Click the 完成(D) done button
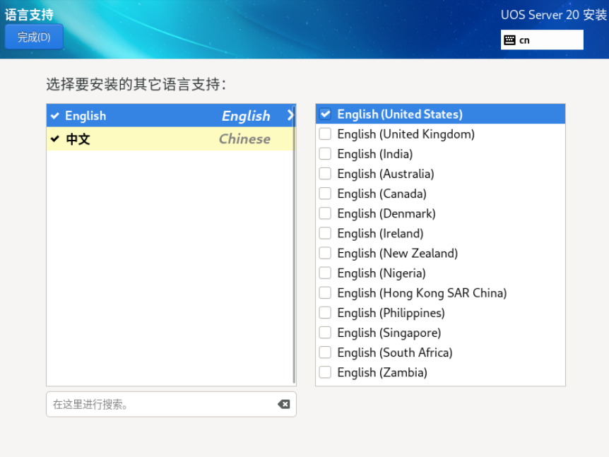The height and width of the screenshot is (457, 609). click(x=34, y=37)
